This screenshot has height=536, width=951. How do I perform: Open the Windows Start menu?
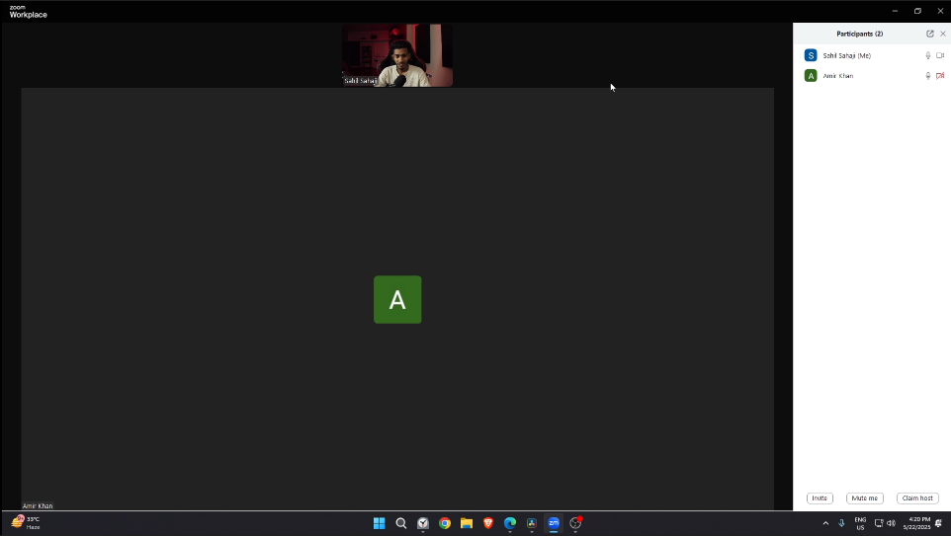379,523
